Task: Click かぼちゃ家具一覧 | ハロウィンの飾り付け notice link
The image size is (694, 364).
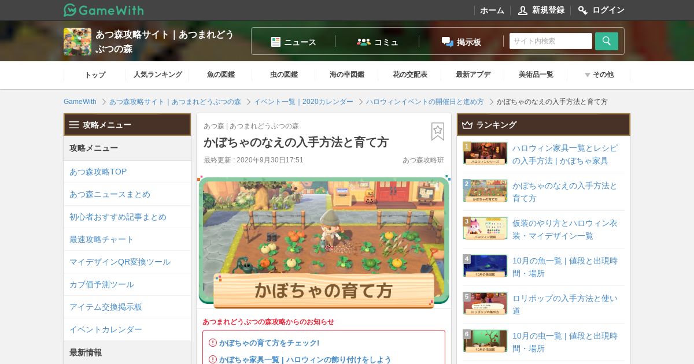Action: pyautogui.click(x=305, y=359)
